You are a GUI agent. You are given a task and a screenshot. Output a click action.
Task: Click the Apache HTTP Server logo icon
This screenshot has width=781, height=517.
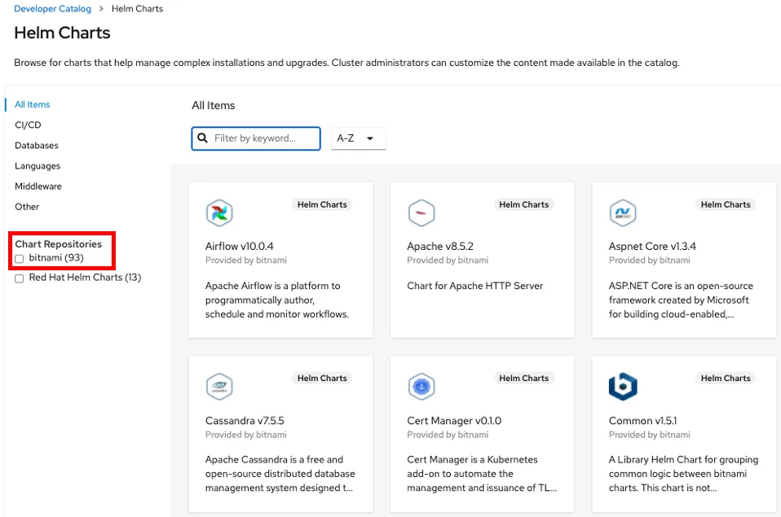421,213
